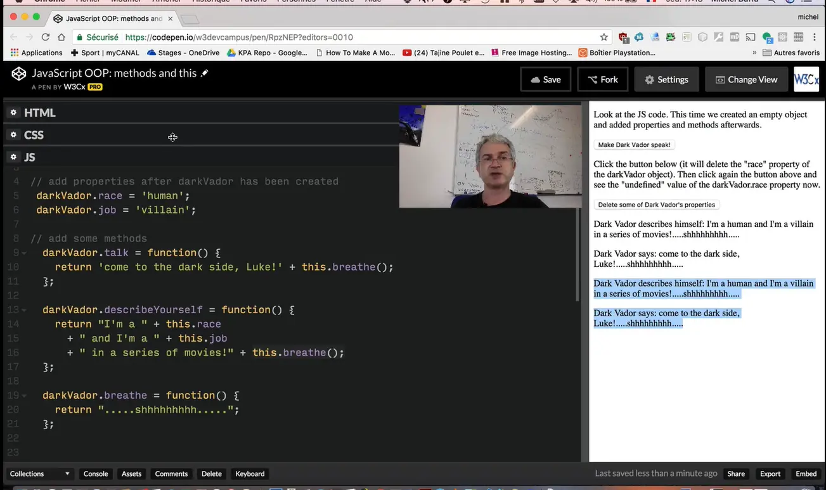Save the pen

click(x=546, y=79)
